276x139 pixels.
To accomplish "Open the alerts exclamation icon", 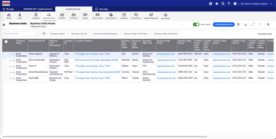I will pyautogui.click(x=235, y=3).
